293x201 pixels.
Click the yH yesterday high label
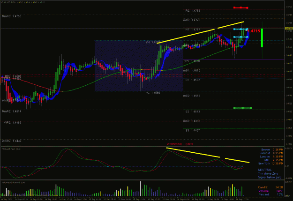pyautogui.click(x=153, y=43)
